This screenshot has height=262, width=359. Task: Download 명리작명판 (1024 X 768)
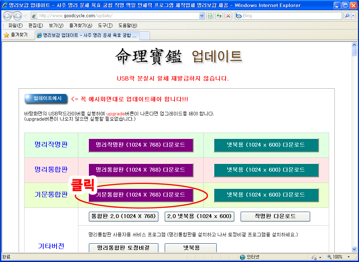(x=141, y=145)
